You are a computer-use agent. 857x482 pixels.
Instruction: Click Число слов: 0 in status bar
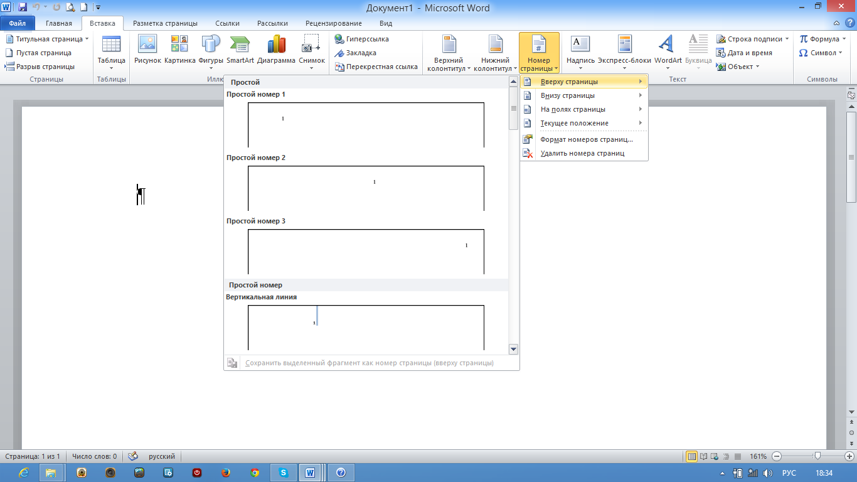click(x=94, y=456)
